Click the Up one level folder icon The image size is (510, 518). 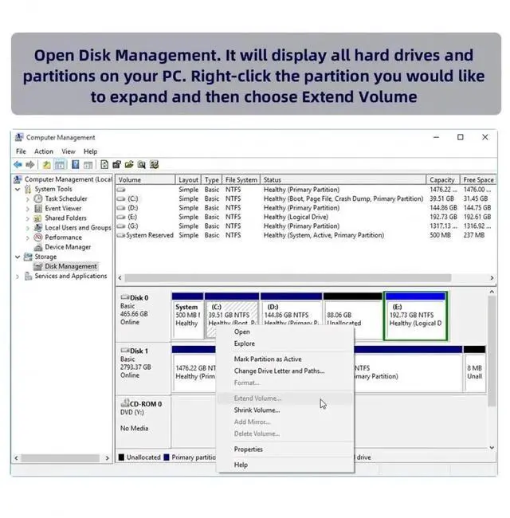point(47,164)
